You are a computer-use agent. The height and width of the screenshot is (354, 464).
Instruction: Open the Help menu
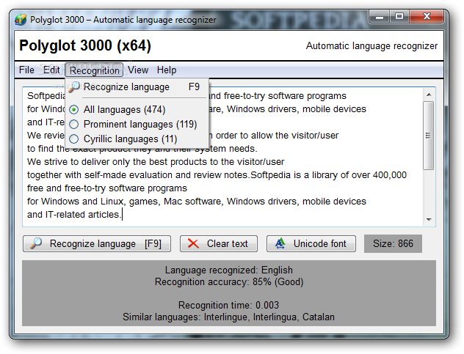167,70
